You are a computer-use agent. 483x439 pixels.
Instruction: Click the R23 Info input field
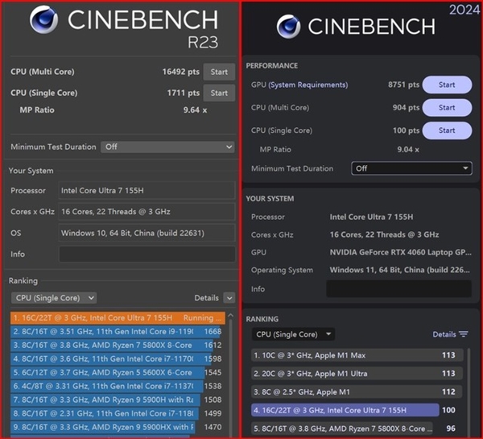(x=147, y=254)
